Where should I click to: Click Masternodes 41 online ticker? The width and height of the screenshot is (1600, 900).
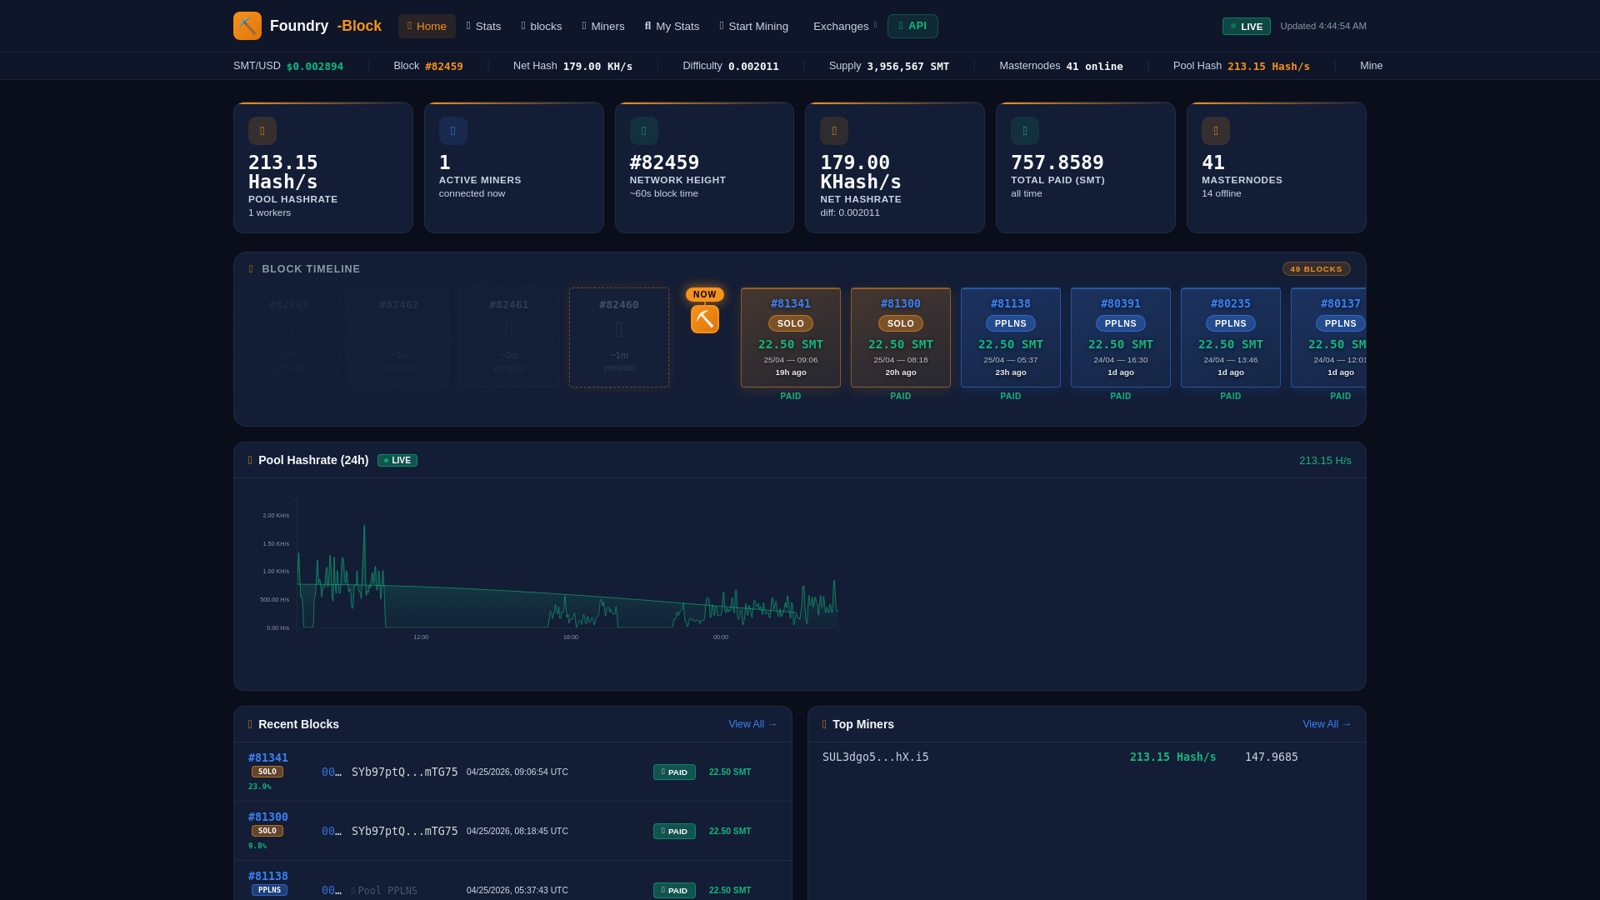click(x=1061, y=66)
